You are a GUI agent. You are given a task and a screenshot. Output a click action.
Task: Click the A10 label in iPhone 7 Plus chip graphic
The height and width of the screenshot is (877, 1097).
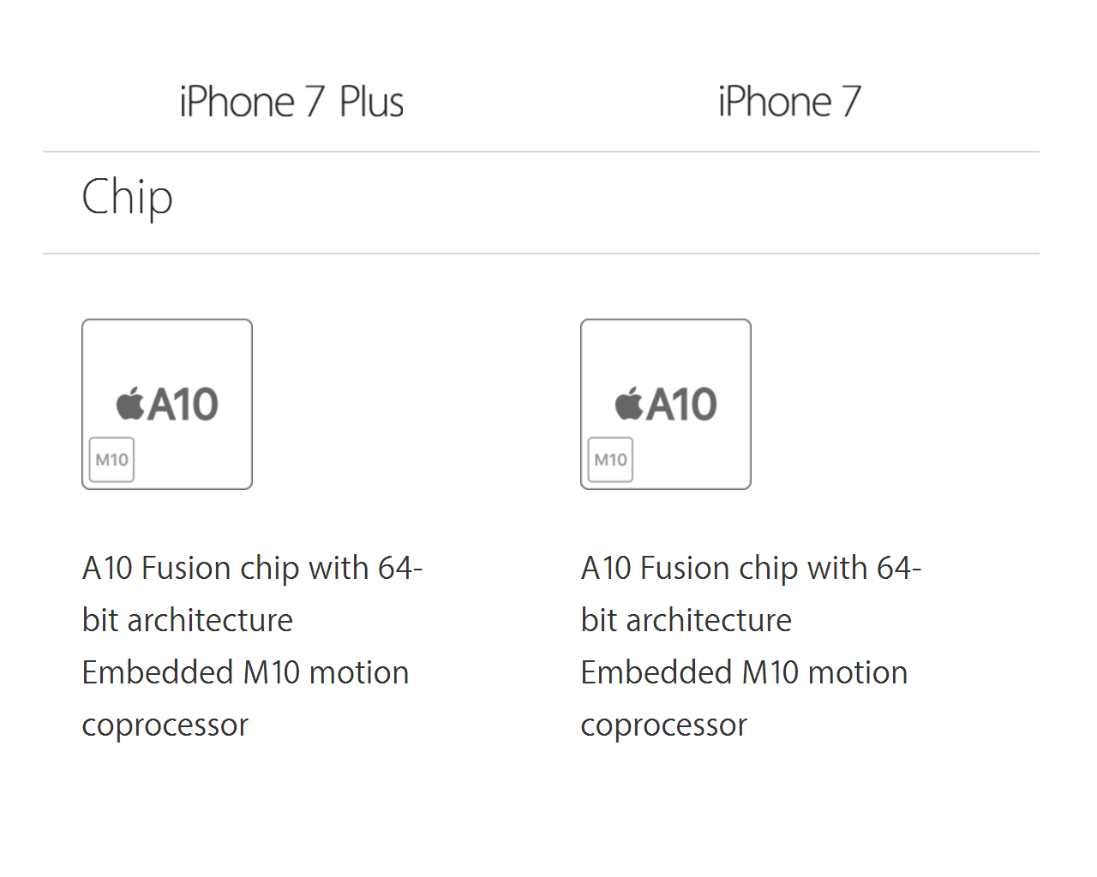183,404
